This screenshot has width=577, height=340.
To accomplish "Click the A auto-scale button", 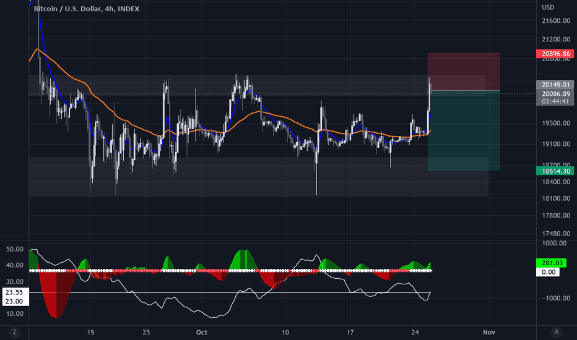I will (x=557, y=332).
